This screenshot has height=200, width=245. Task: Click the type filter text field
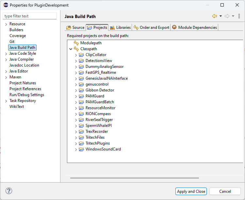click(x=30, y=16)
